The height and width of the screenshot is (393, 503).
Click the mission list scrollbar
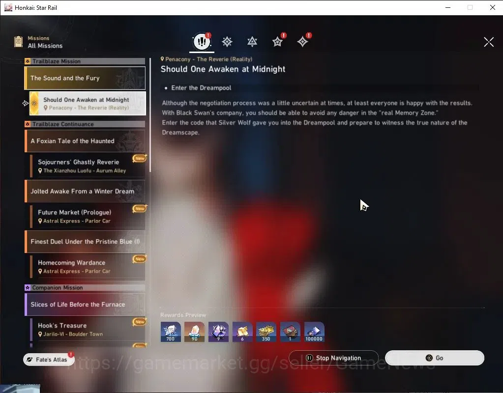(x=150, y=114)
